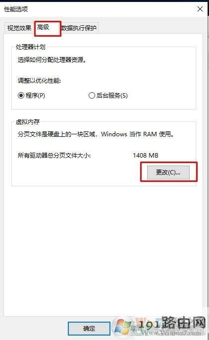Click the 更改(C)... virtual memory button
Screen dimensions: 209x340
168,172
